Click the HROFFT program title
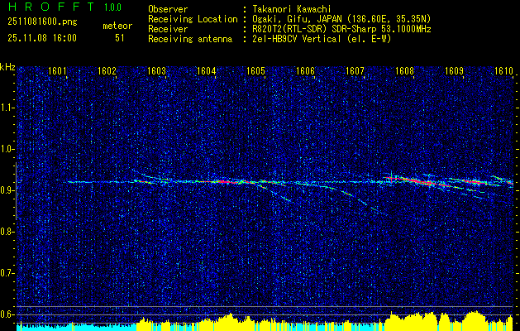Screen dimensions: 520x331 click(x=50, y=7)
